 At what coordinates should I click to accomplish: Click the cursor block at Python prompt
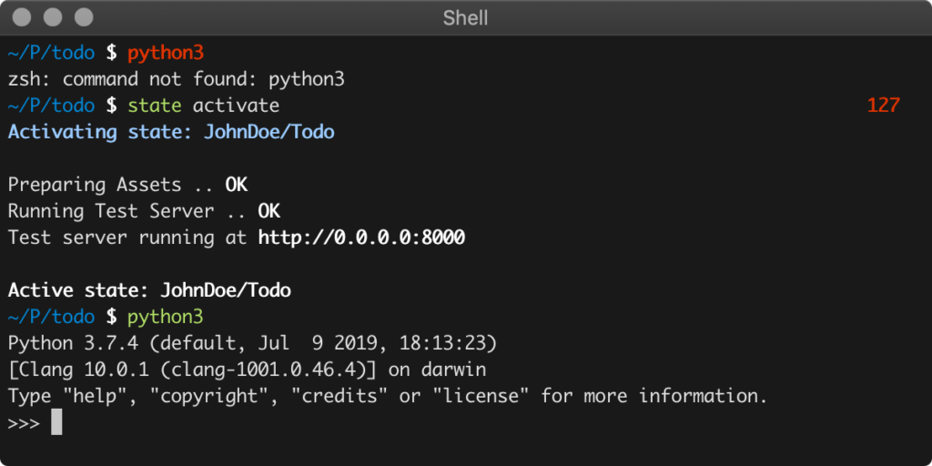56,422
